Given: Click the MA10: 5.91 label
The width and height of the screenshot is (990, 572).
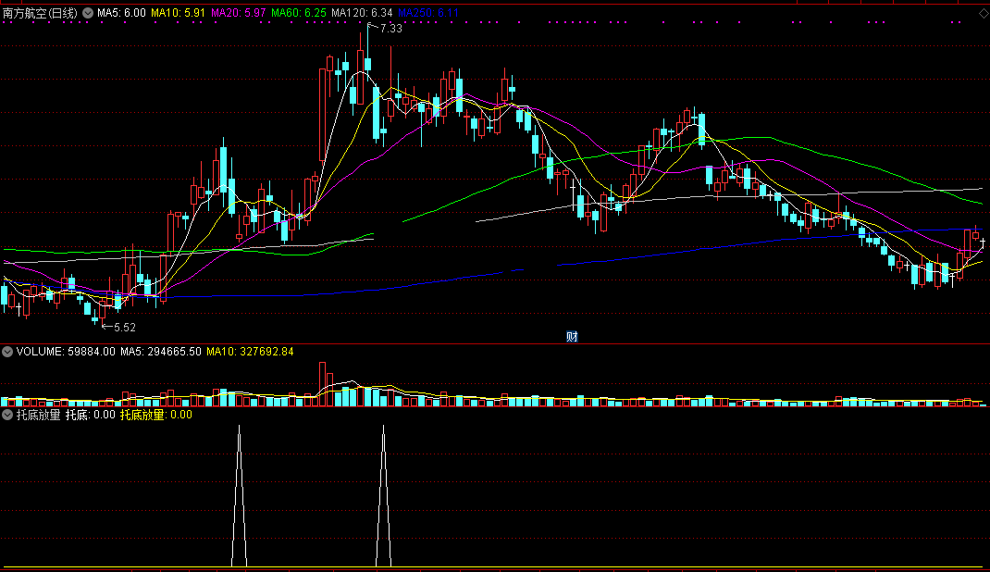Looking at the screenshot, I should coord(178,13).
